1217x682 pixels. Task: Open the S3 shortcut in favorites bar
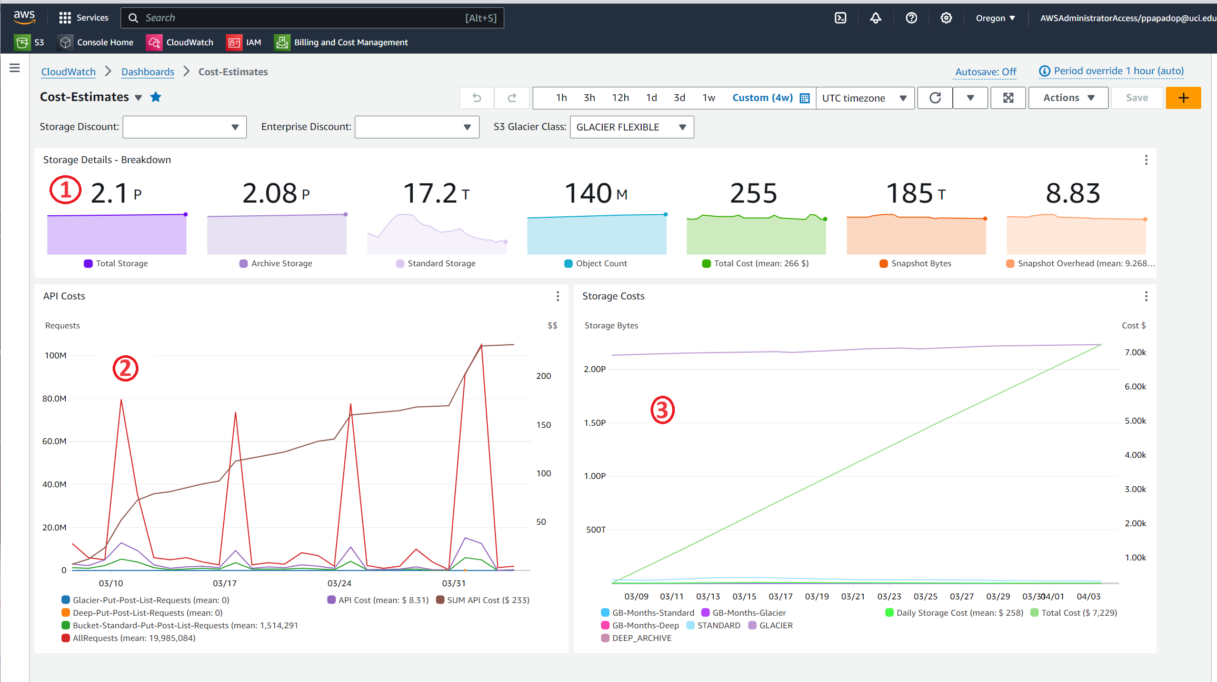(29, 43)
